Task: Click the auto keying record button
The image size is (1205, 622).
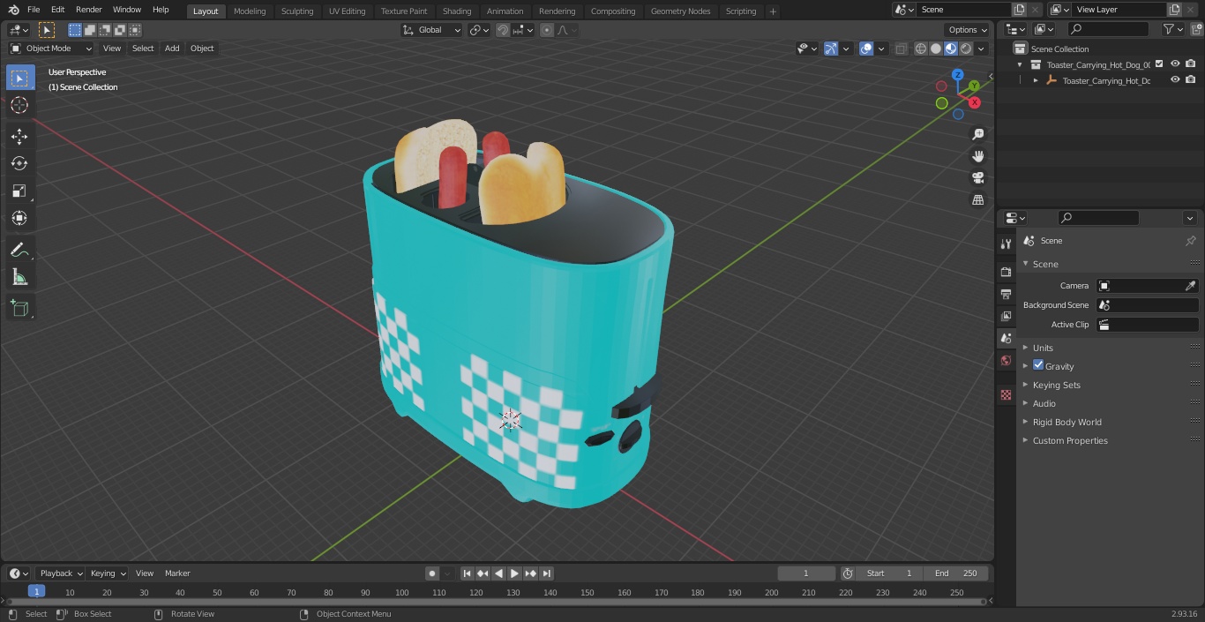Action: [x=432, y=573]
